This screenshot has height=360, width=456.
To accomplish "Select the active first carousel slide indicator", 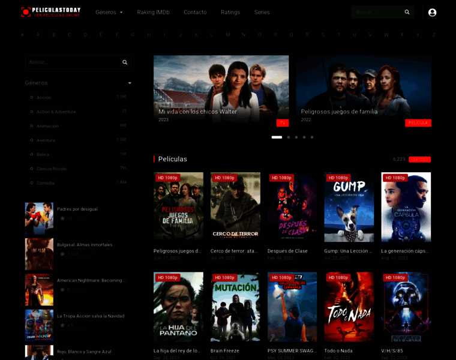I will click(277, 137).
